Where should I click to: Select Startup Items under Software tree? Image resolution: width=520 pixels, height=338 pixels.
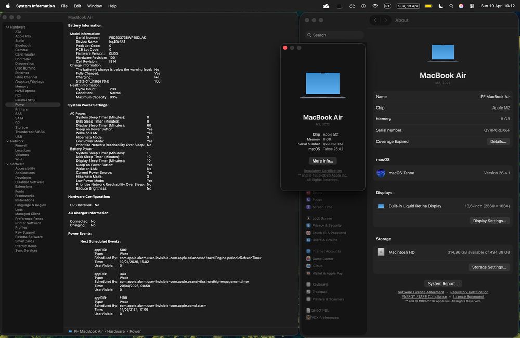(25, 246)
